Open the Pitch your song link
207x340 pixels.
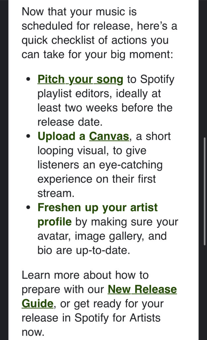coord(80,79)
